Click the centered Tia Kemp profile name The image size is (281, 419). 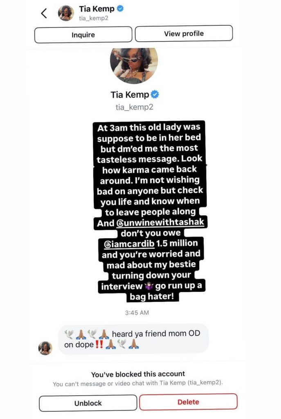(130, 95)
